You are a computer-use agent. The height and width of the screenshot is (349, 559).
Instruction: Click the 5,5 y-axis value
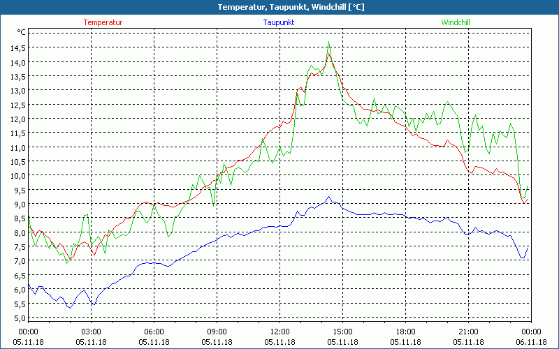pyautogui.click(x=20, y=304)
